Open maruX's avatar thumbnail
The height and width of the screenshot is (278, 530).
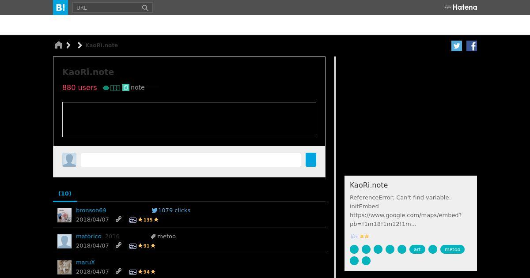pyautogui.click(x=64, y=267)
